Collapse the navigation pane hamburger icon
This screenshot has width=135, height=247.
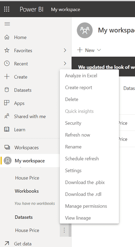[7, 24]
